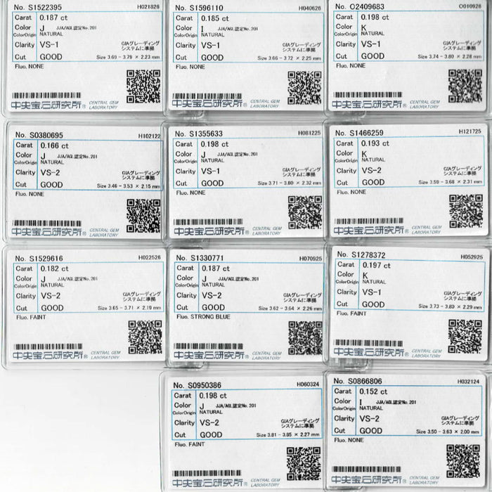
Task: Click VS-1 clarity value on card S1278372
Action: point(372,292)
